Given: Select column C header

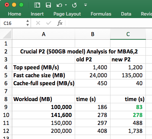Looking at the screenshot, I should pos(128,34).
